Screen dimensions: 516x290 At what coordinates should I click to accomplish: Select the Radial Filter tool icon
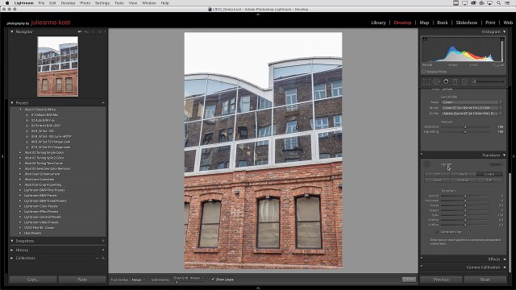point(464,81)
